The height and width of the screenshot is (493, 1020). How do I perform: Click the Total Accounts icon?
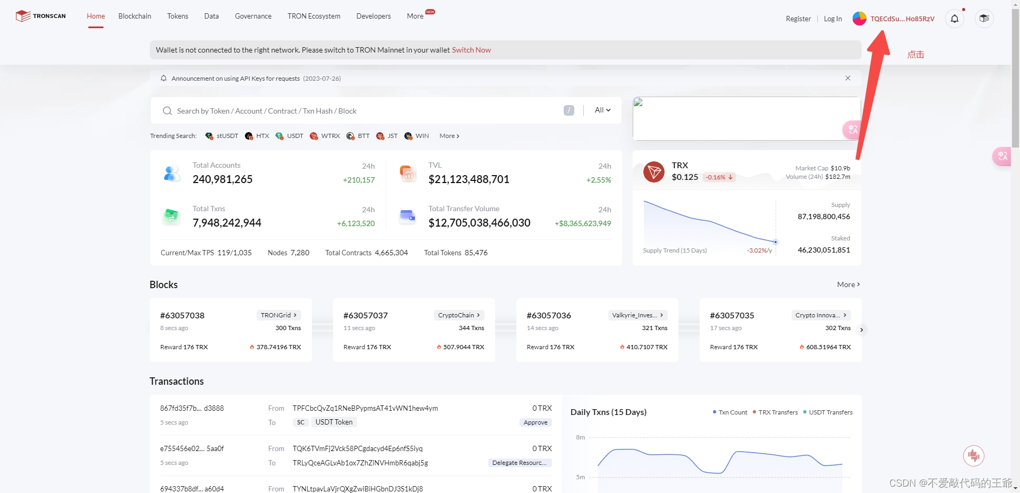pyautogui.click(x=172, y=174)
